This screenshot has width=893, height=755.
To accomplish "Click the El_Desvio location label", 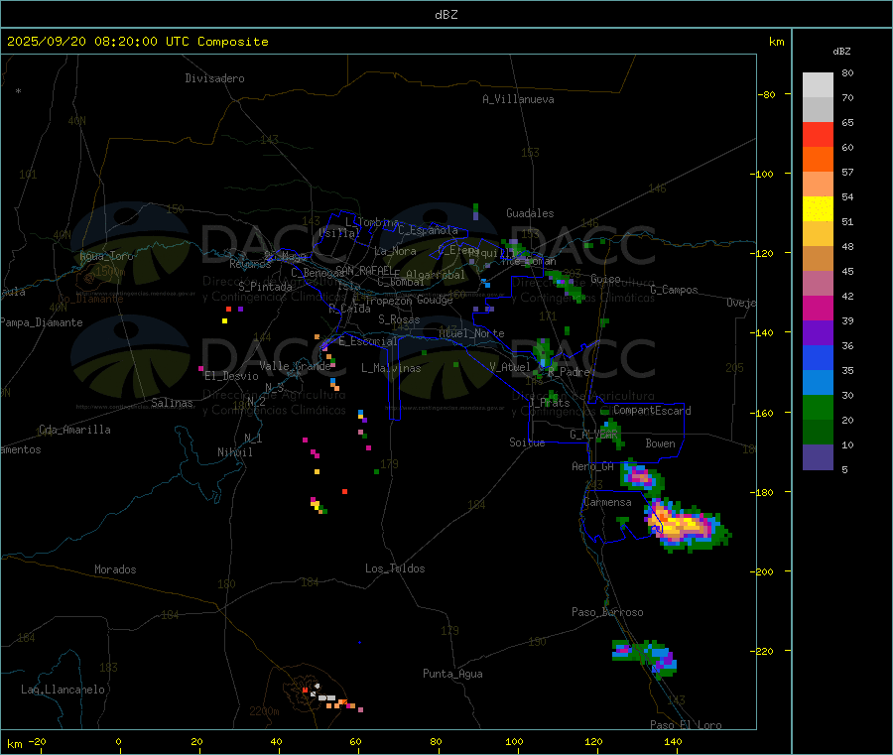I will tap(232, 376).
